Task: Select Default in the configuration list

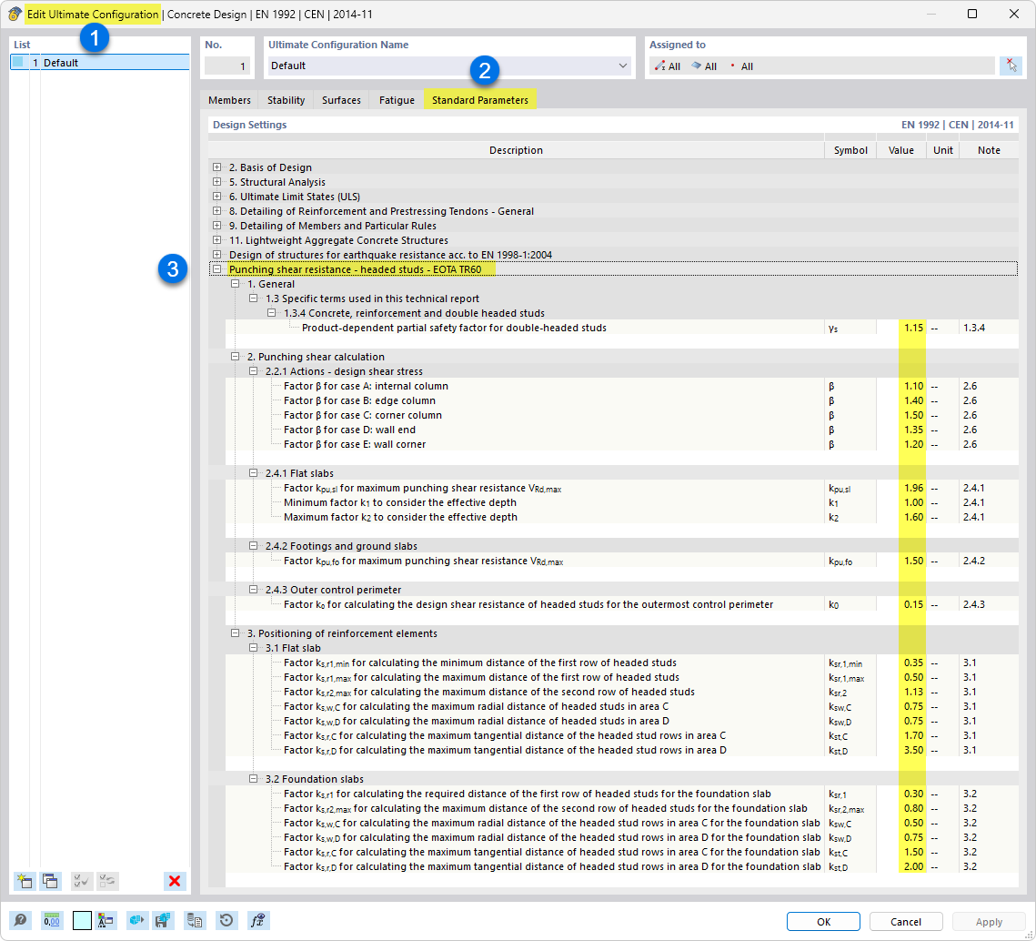Action: [100, 63]
